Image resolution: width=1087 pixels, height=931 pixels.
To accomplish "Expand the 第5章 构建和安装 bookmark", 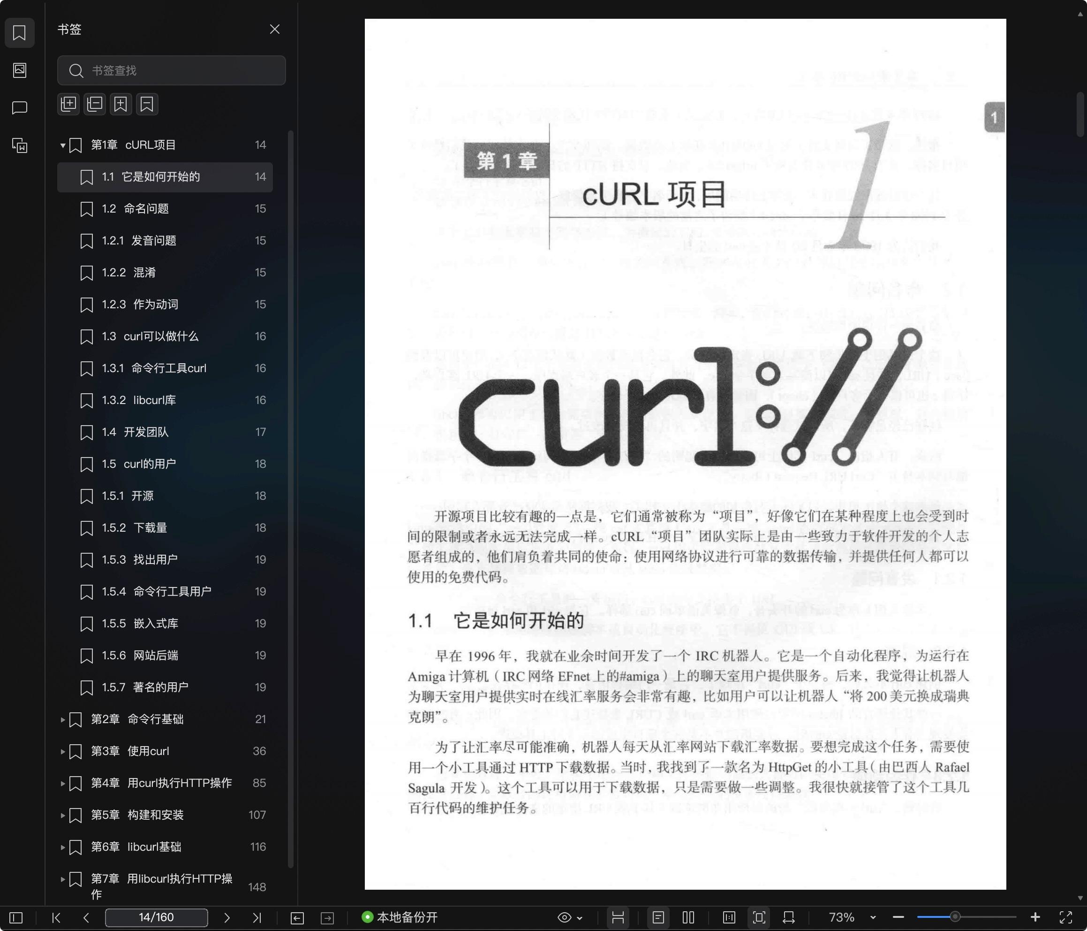I will (x=62, y=816).
